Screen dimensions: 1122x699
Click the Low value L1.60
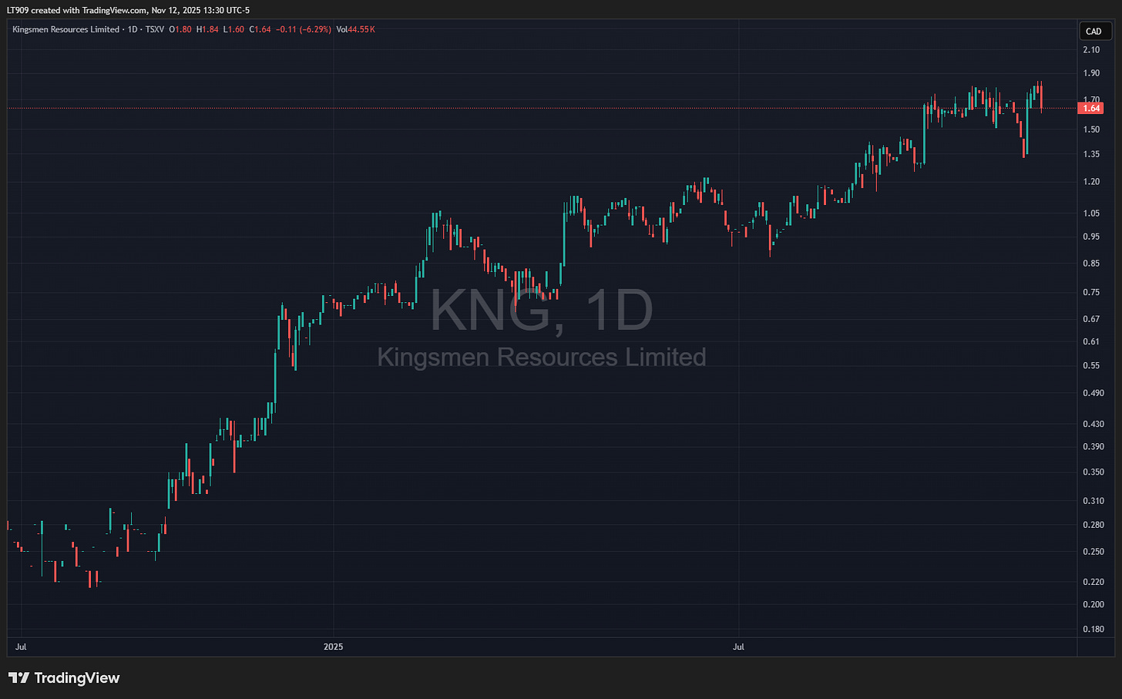pyautogui.click(x=233, y=29)
